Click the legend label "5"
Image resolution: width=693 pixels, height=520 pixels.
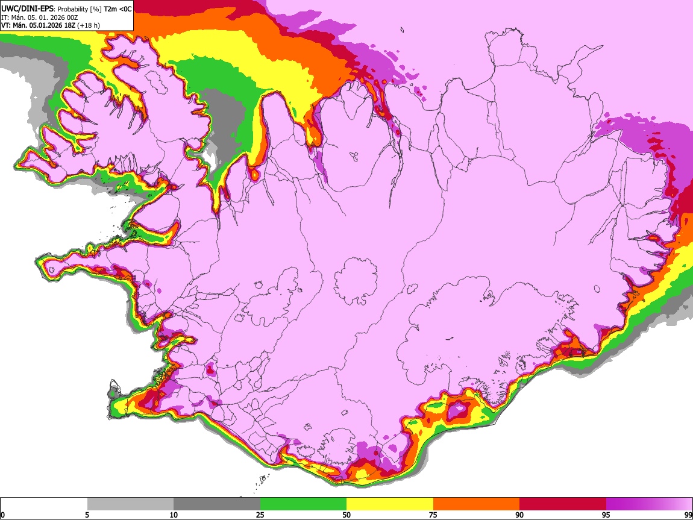click(x=87, y=515)
